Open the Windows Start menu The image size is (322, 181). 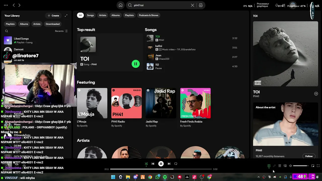point(113,177)
